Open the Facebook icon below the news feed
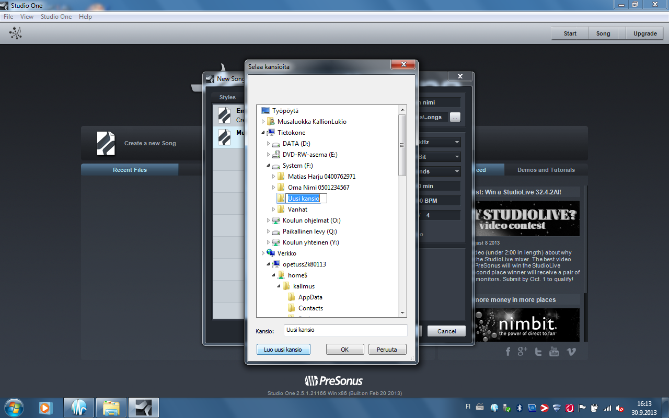Screen dimensions: 669x418 click(507, 352)
